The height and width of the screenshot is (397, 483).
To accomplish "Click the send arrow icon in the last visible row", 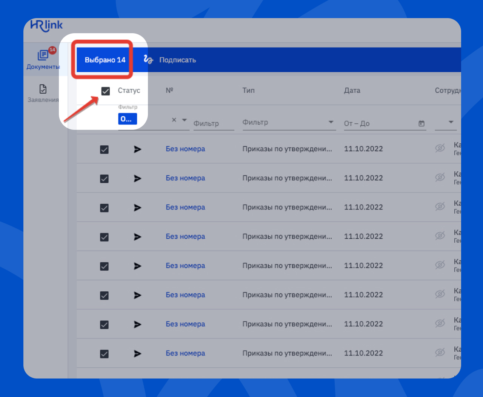I will click(x=137, y=353).
